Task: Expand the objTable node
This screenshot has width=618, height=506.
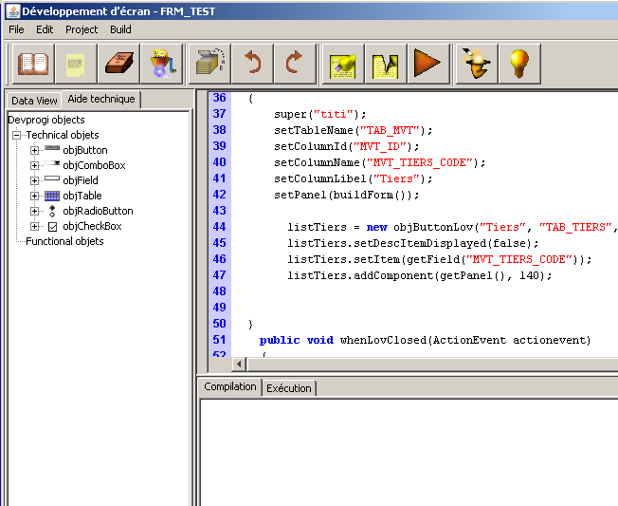Action: 35,196
